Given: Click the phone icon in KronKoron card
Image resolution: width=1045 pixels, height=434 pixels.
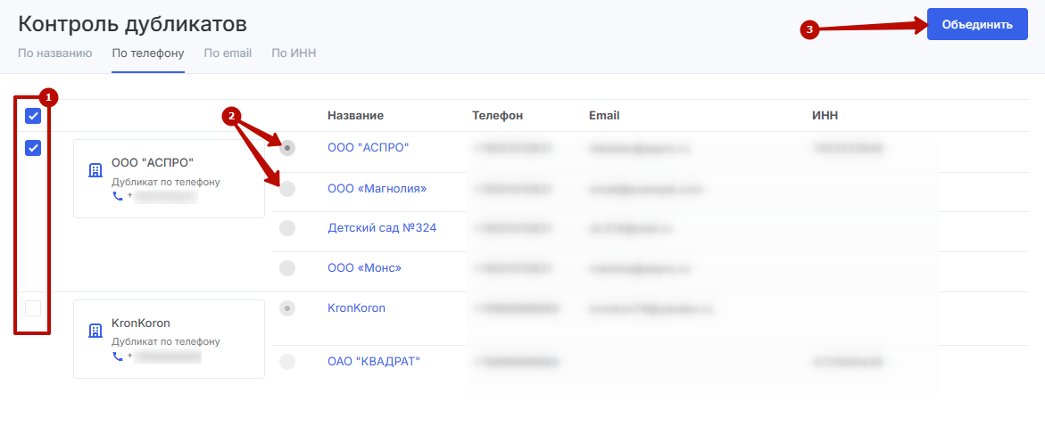Looking at the screenshot, I should coord(118,356).
